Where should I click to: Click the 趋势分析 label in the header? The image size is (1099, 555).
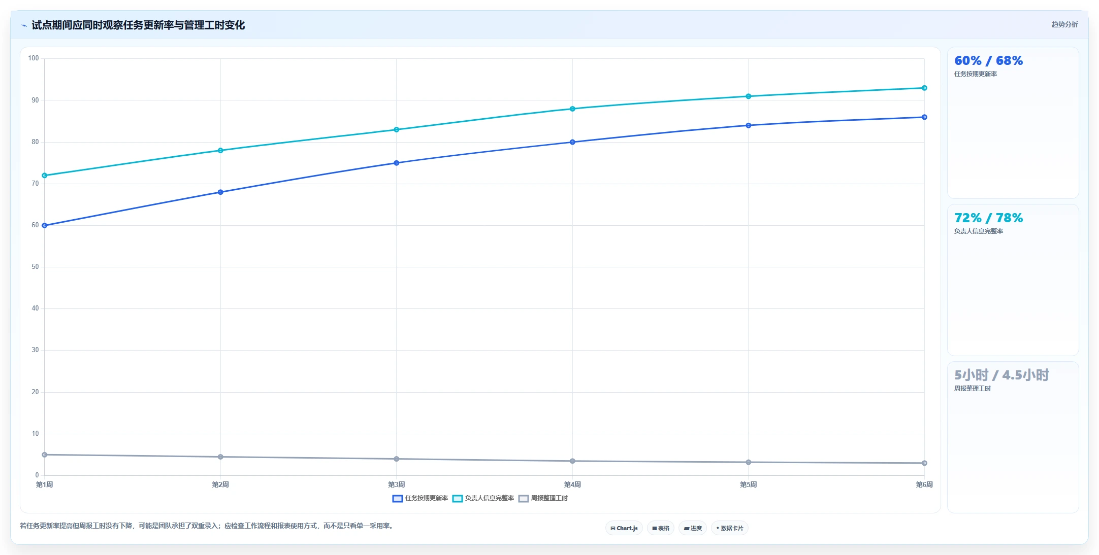(x=1064, y=24)
